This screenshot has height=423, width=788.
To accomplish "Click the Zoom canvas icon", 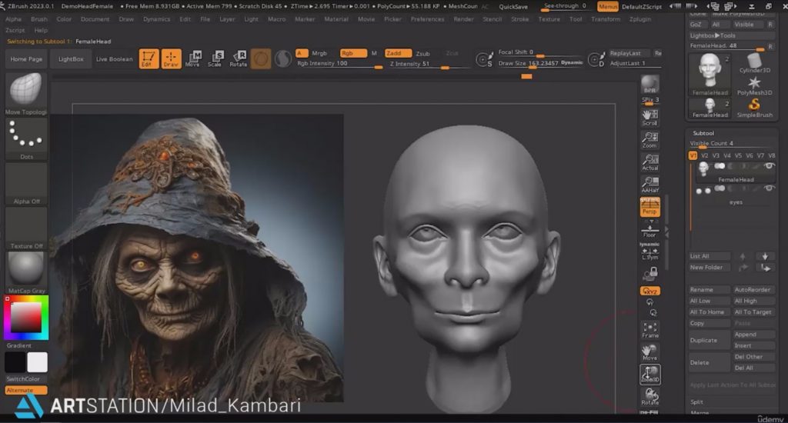I will (649, 140).
